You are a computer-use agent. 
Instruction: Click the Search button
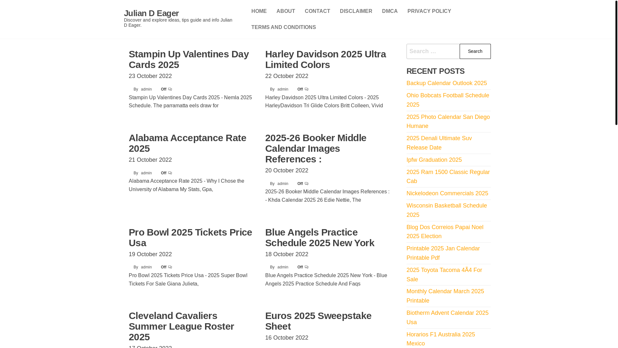[x=475, y=51]
